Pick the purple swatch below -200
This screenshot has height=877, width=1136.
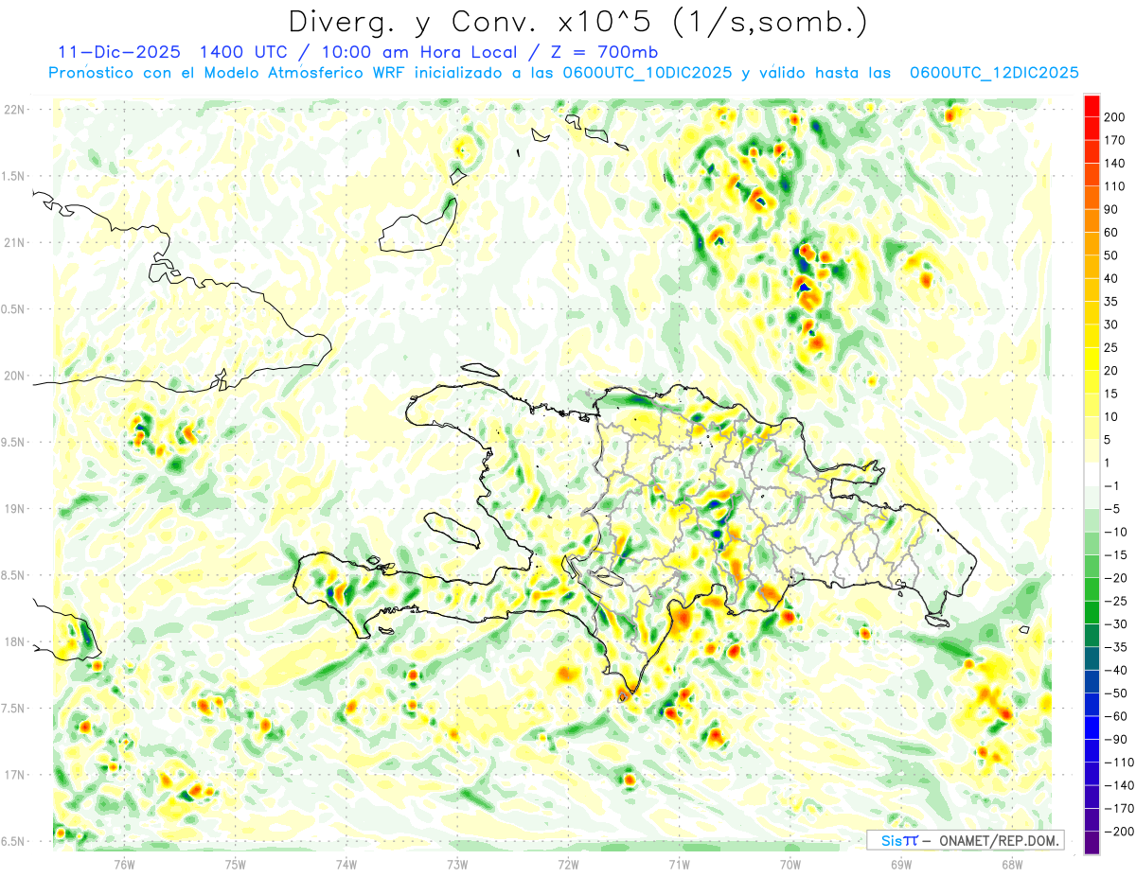coord(1092,843)
